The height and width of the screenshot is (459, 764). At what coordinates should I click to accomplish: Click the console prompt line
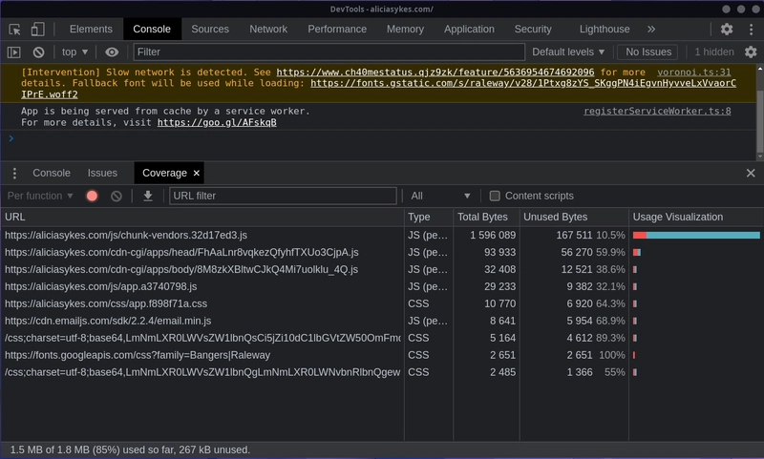380,138
